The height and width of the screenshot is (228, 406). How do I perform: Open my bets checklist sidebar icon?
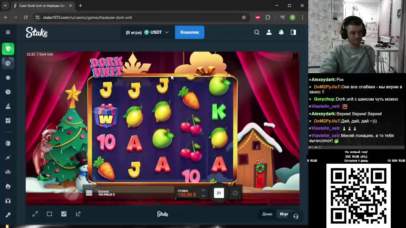[8, 121]
